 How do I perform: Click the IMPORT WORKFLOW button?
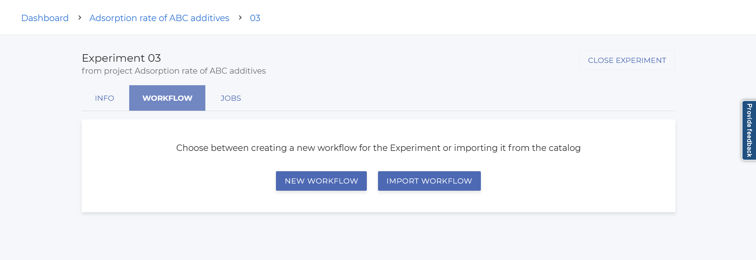pyautogui.click(x=429, y=181)
